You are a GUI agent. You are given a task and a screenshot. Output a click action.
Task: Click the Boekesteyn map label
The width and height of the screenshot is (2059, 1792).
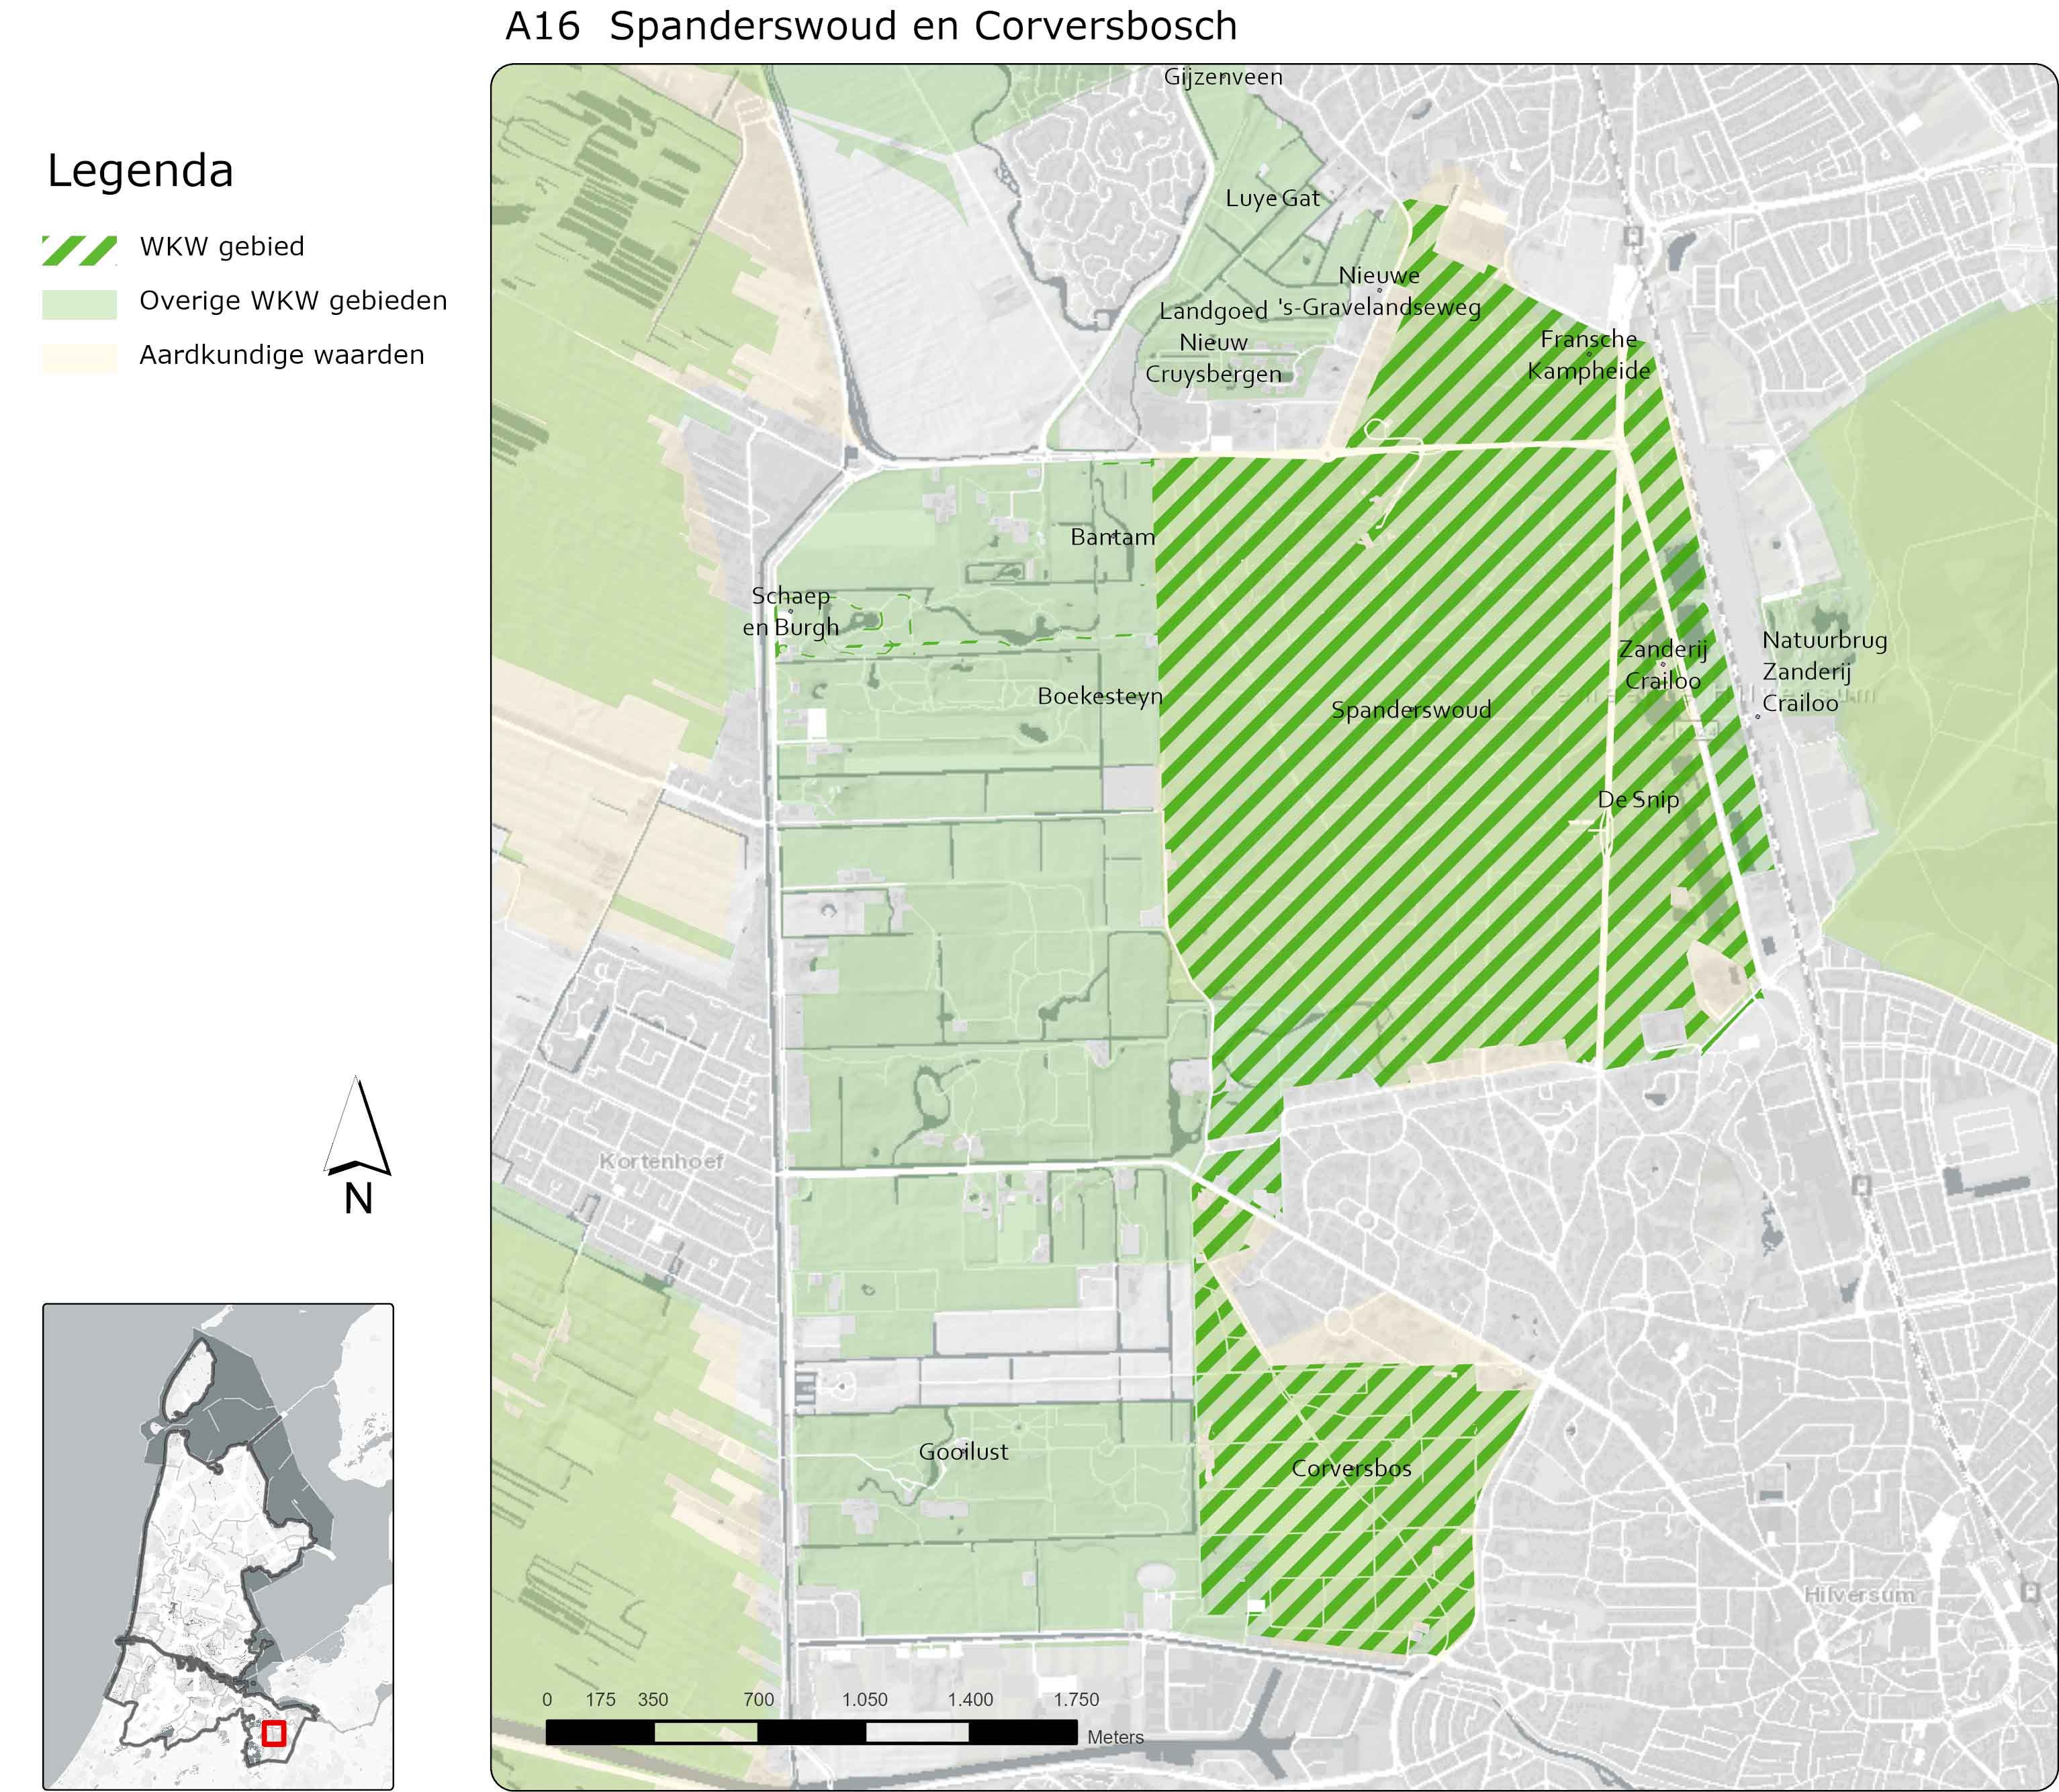1100,696
